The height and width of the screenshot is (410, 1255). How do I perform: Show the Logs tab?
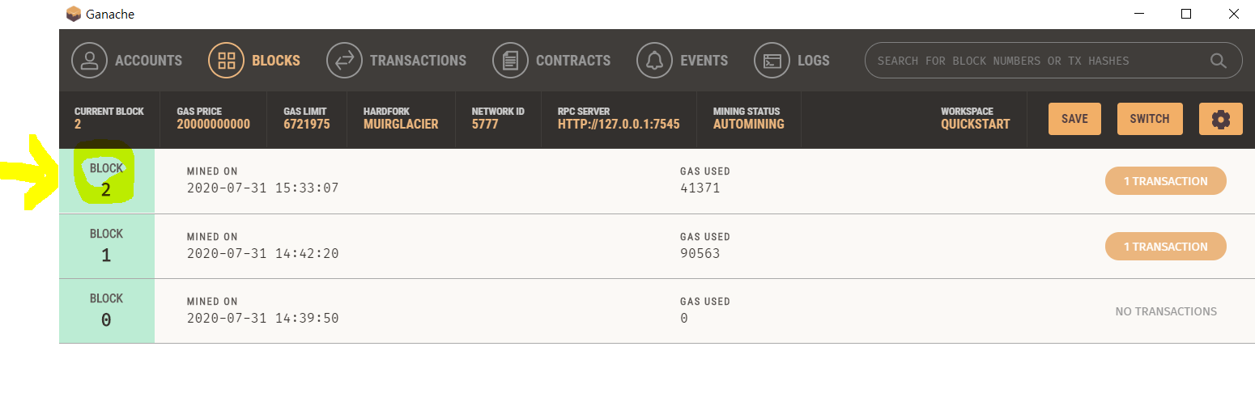click(x=792, y=61)
